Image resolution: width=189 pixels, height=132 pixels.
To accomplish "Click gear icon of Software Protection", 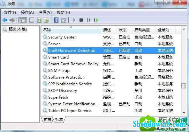I will [x=45, y=77].
